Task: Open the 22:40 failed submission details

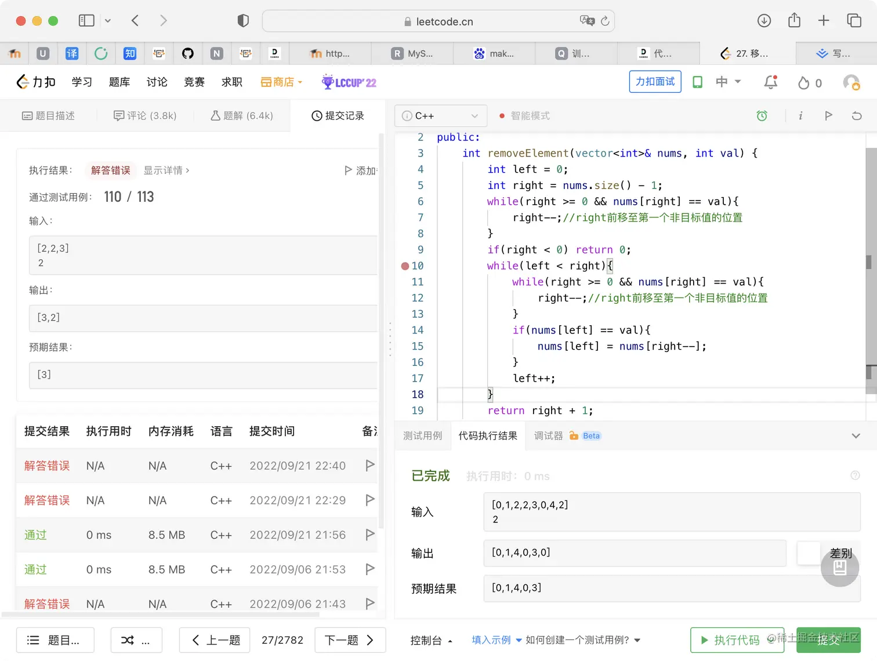Action: (x=47, y=466)
